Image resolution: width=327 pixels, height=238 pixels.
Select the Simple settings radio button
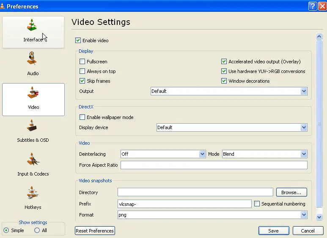point(6,230)
